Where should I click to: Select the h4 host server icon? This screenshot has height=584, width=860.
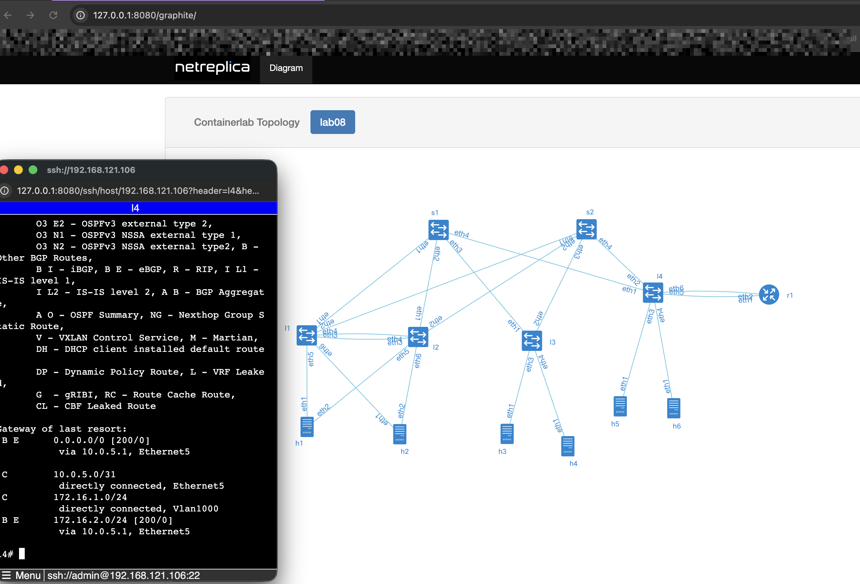[567, 446]
